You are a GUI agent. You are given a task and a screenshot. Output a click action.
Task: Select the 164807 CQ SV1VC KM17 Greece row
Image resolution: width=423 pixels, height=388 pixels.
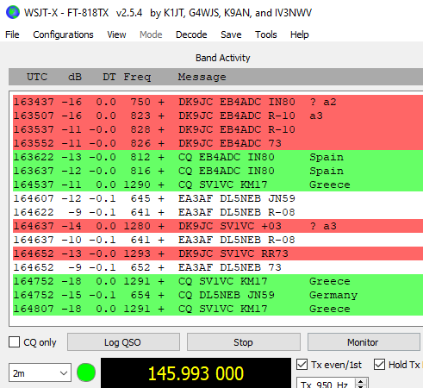tap(218, 309)
